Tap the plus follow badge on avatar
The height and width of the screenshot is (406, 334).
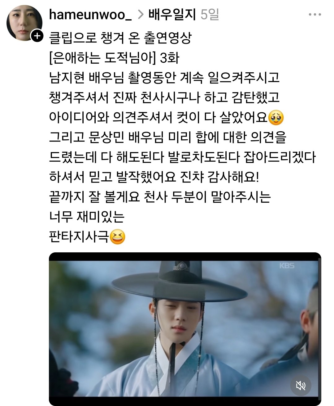coord(37,36)
